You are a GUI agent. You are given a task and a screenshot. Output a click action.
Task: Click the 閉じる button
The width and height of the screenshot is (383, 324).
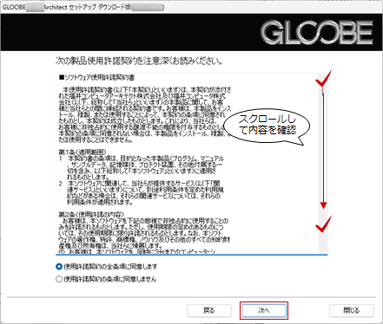click(352, 311)
